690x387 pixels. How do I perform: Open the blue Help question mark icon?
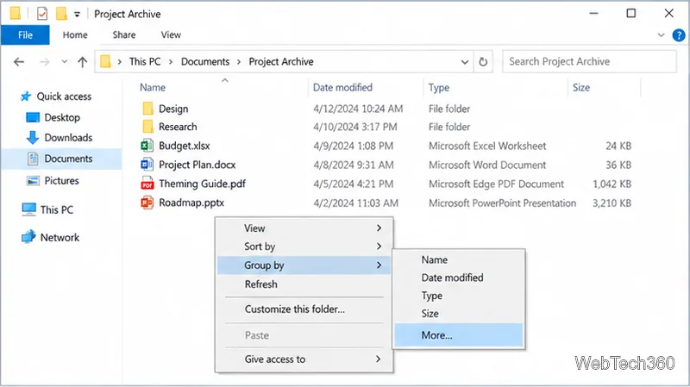click(x=679, y=35)
